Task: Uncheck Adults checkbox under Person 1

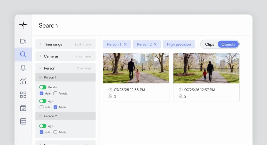Action: coord(55,107)
